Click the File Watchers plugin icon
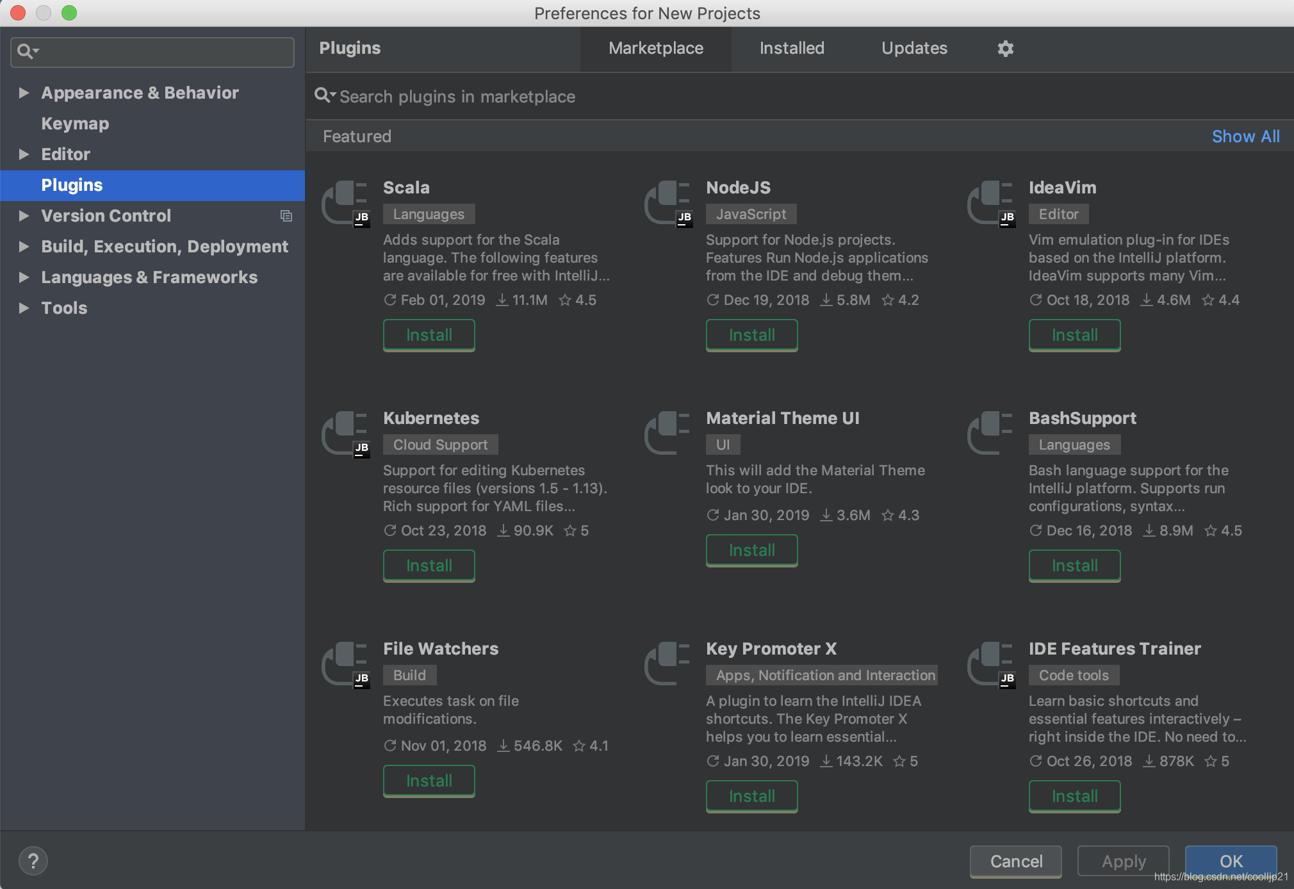Screen dimensions: 1294x889 pyautogui.click(x=345, y=665)
